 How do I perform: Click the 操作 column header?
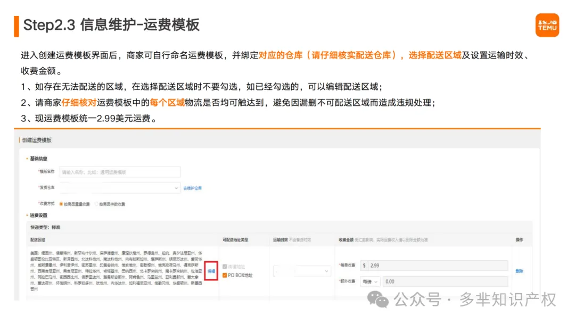click(x=519, y=240)
